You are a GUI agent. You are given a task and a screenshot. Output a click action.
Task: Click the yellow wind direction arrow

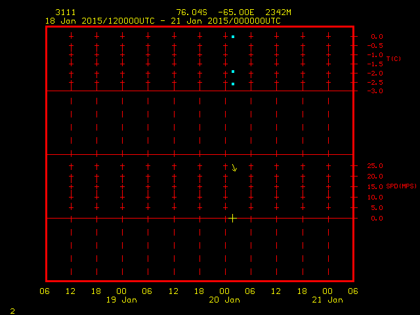[234, 168]
